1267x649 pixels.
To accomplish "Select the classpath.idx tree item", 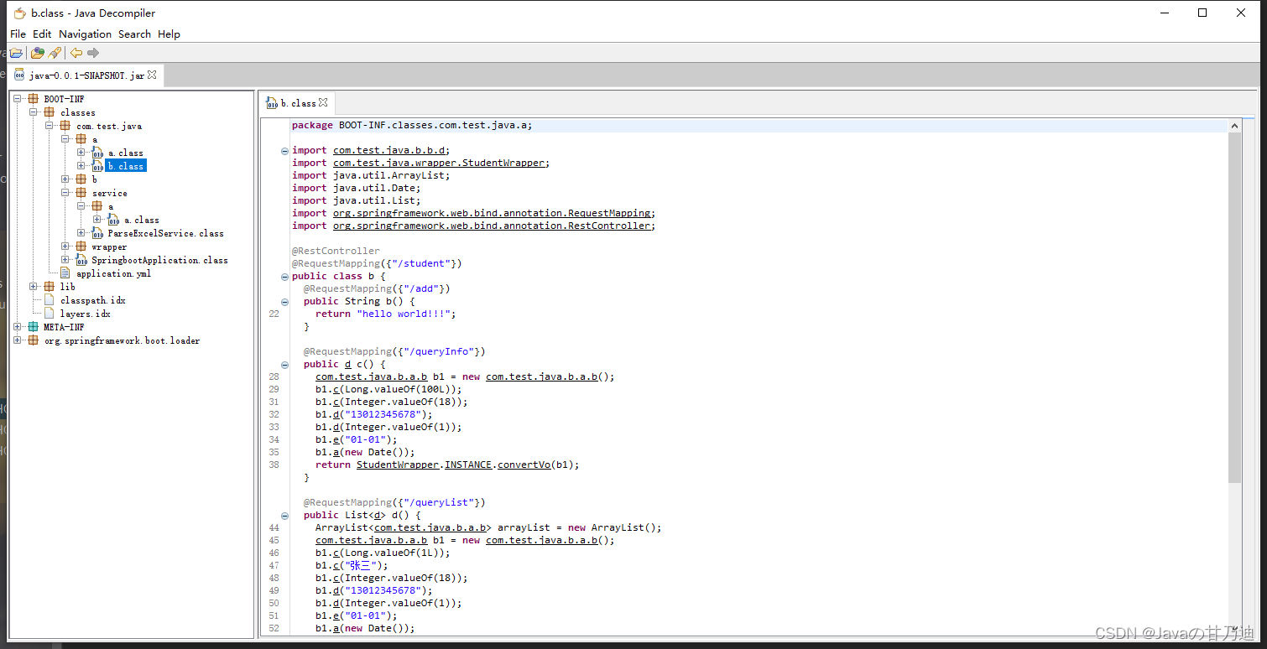I will pyautogui.click(x=92, y=300).
